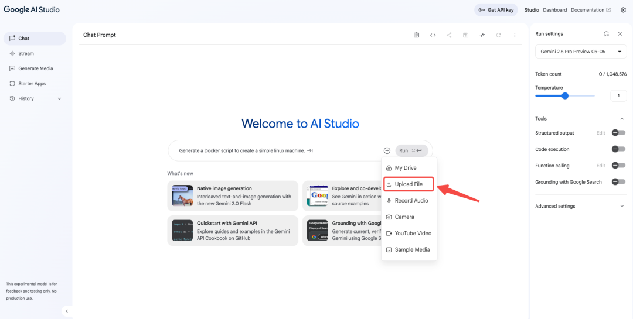The height and width of the screenshot is (319, 633).
Task: Click the Get API key button
Action: point(496,10)
